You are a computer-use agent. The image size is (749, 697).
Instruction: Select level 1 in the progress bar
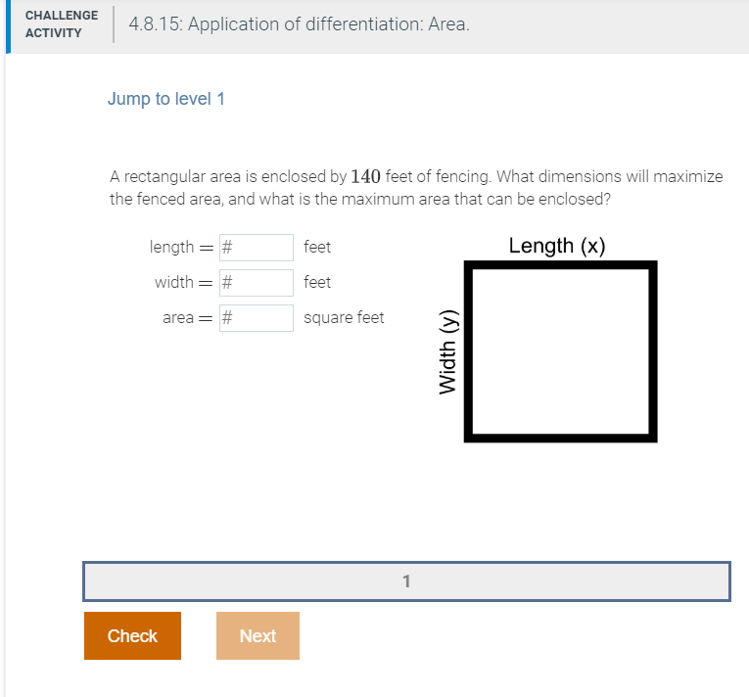pyautogui.click(x=406, y=581)
